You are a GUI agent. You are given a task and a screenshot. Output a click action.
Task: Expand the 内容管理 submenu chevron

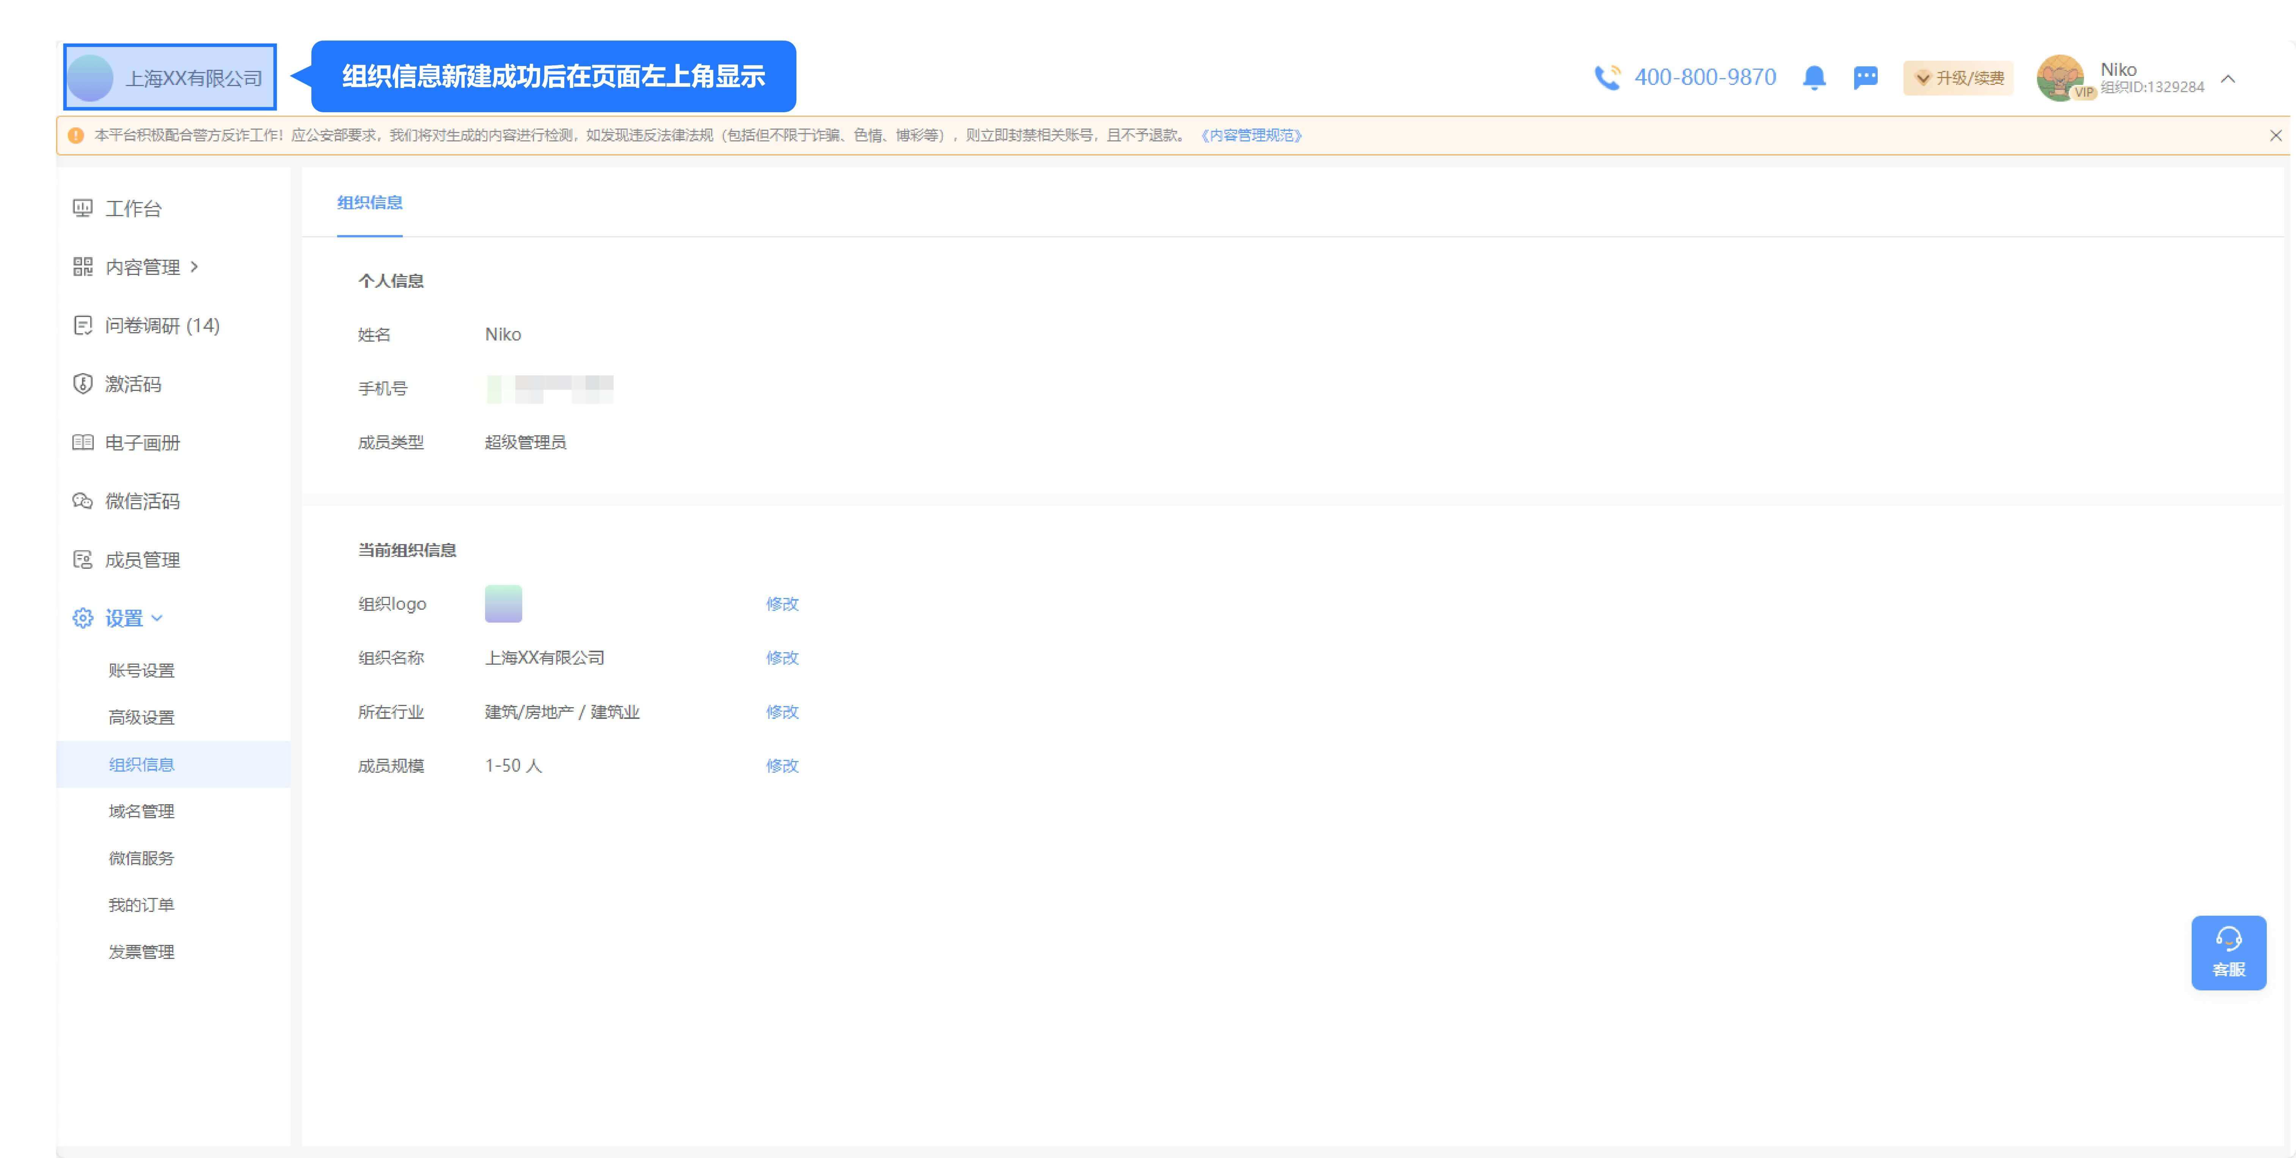(x=194, y=267)
